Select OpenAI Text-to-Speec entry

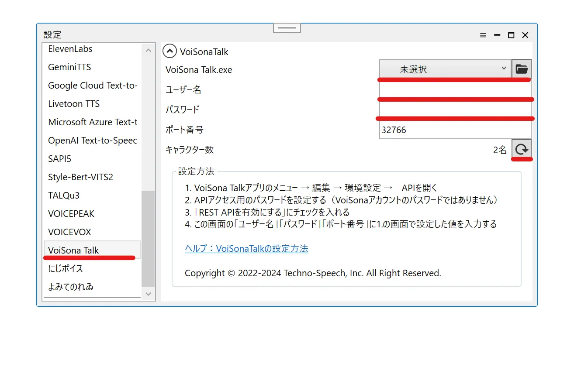(93, 141)
